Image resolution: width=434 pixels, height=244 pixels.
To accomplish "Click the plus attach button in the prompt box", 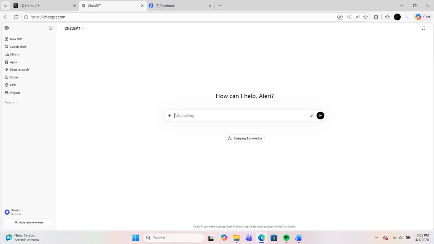I will click(169, 115).
